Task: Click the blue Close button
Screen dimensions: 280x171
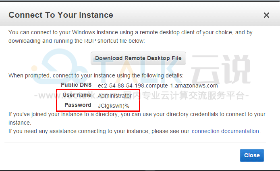Action: [252, 155]
